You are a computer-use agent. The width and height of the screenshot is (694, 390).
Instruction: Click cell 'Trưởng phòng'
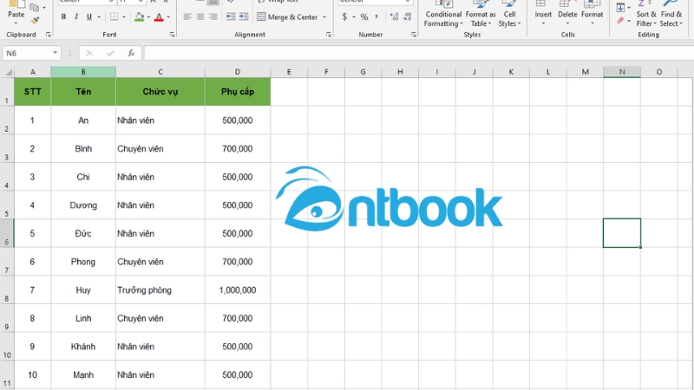coord(160,290)
